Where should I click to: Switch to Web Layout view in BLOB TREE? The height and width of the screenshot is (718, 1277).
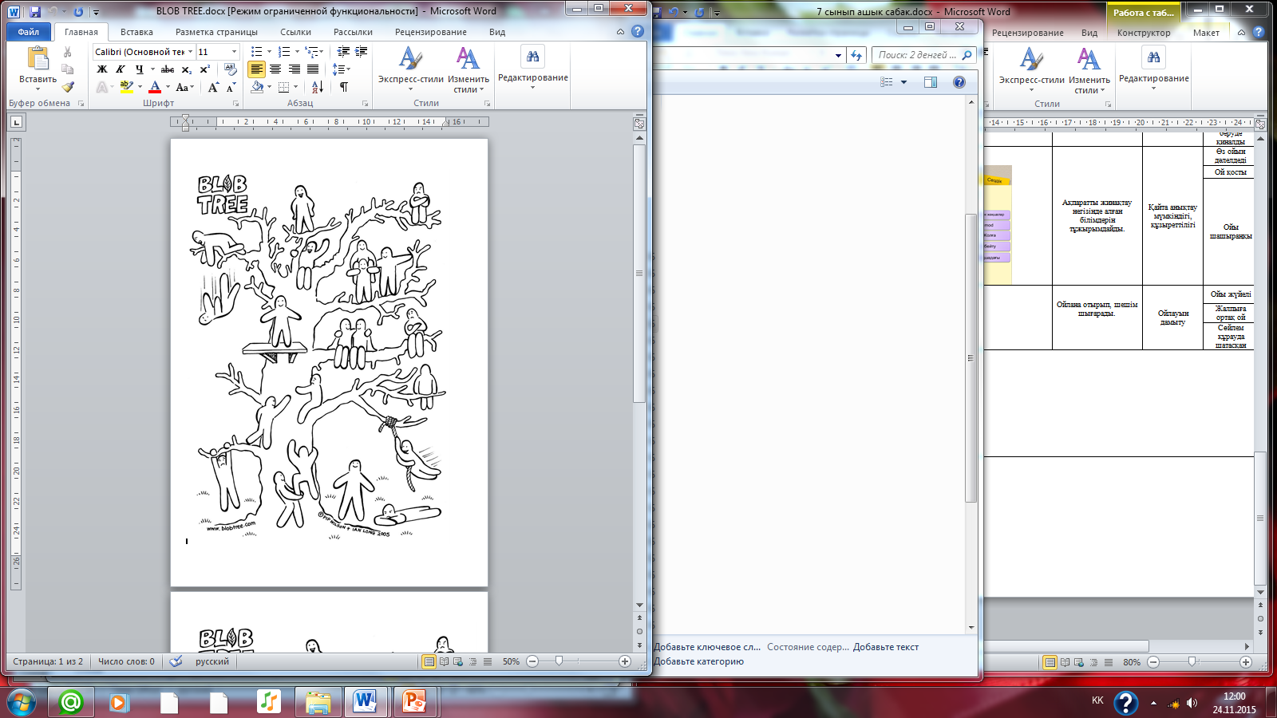point(458,661)
